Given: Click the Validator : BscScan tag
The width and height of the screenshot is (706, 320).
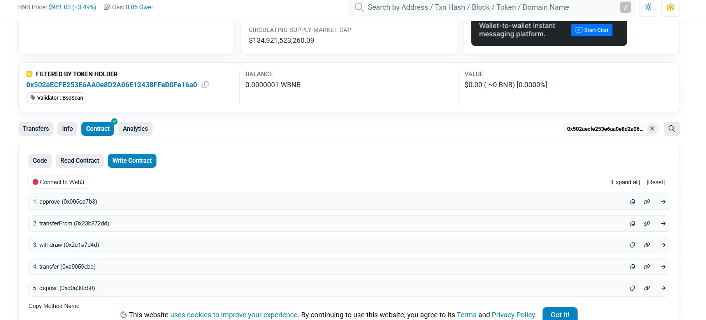Looking at the screenshot, I should (x=57, y=98).
